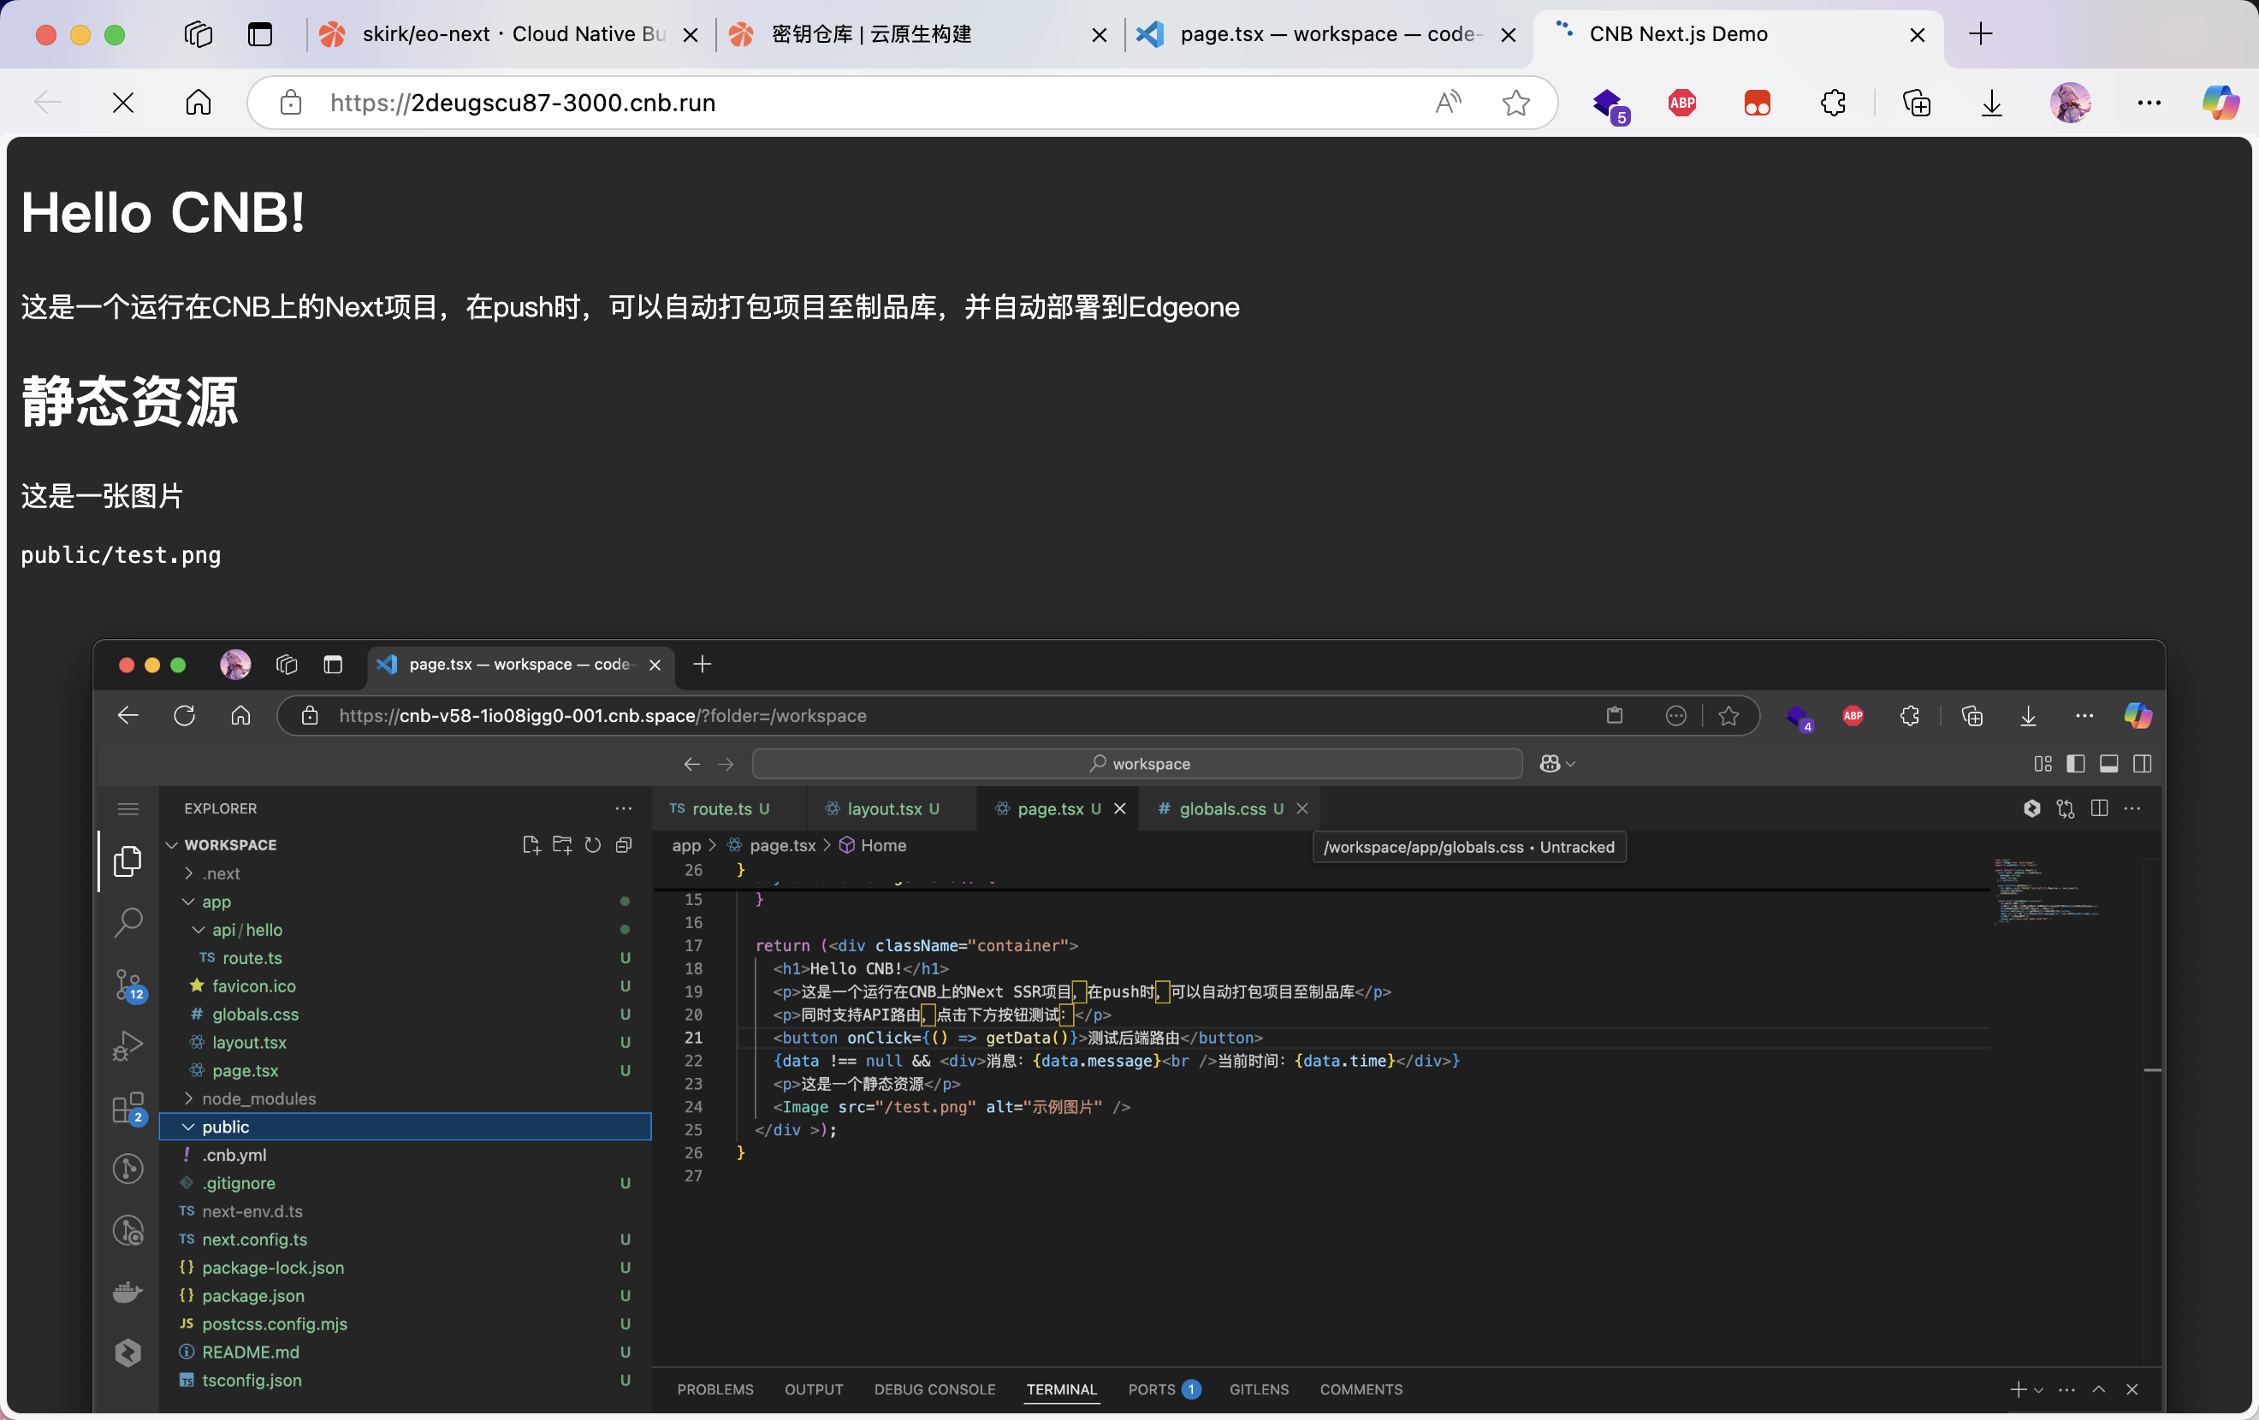Open Extensions icon with badge 2 in activity bar
The image size is (2259, 1420).
(128, 1109)
